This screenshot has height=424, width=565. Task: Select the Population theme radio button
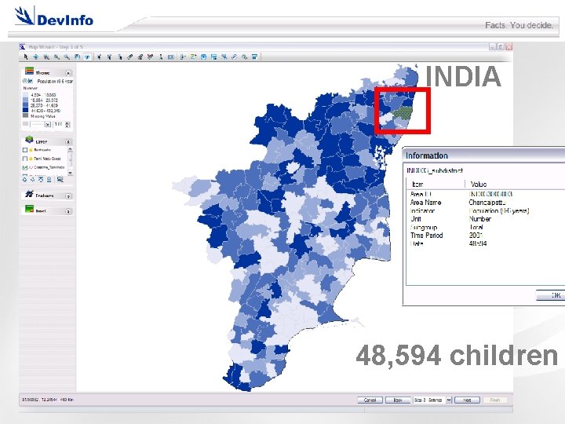point(25,81)
